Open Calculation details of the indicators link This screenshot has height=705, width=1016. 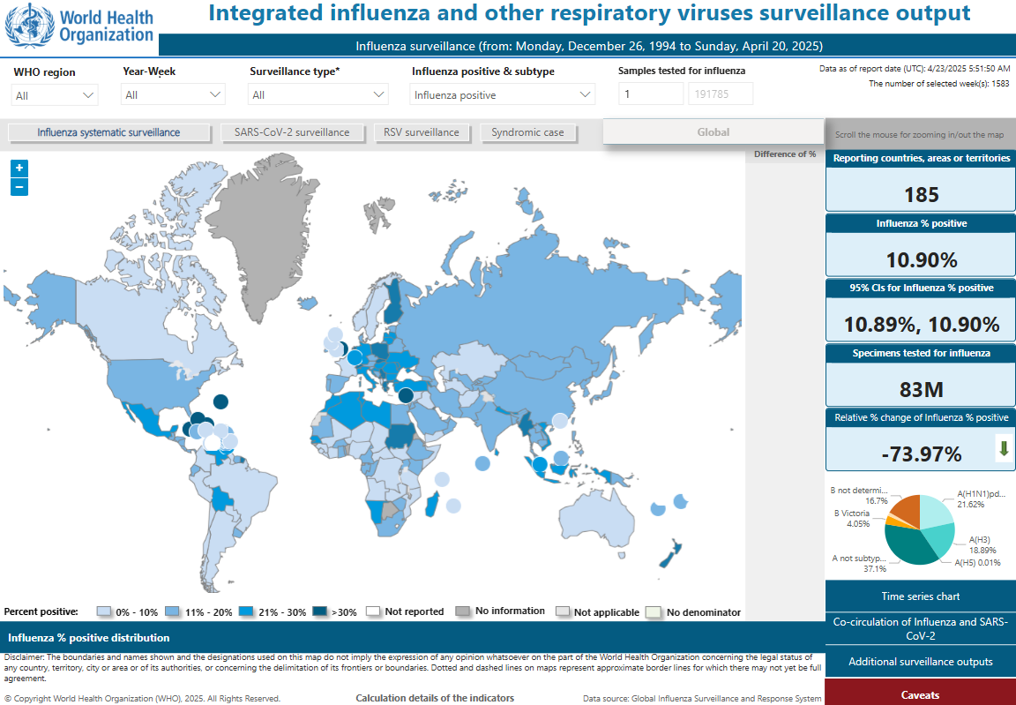435,698
